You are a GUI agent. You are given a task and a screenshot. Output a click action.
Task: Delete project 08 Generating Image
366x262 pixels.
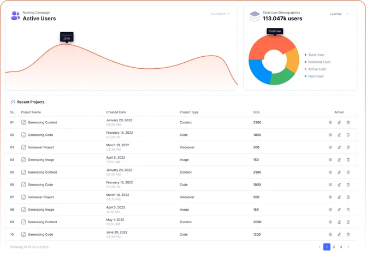click(x=348, y=210)
